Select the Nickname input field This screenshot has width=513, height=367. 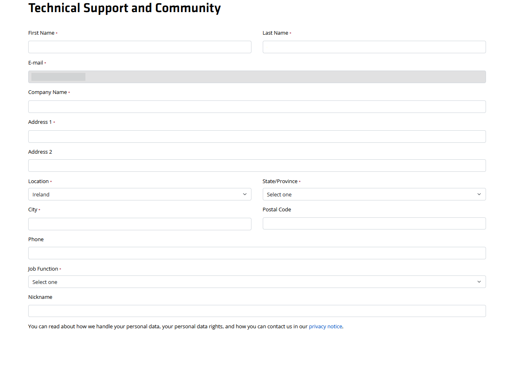[257, 311]
